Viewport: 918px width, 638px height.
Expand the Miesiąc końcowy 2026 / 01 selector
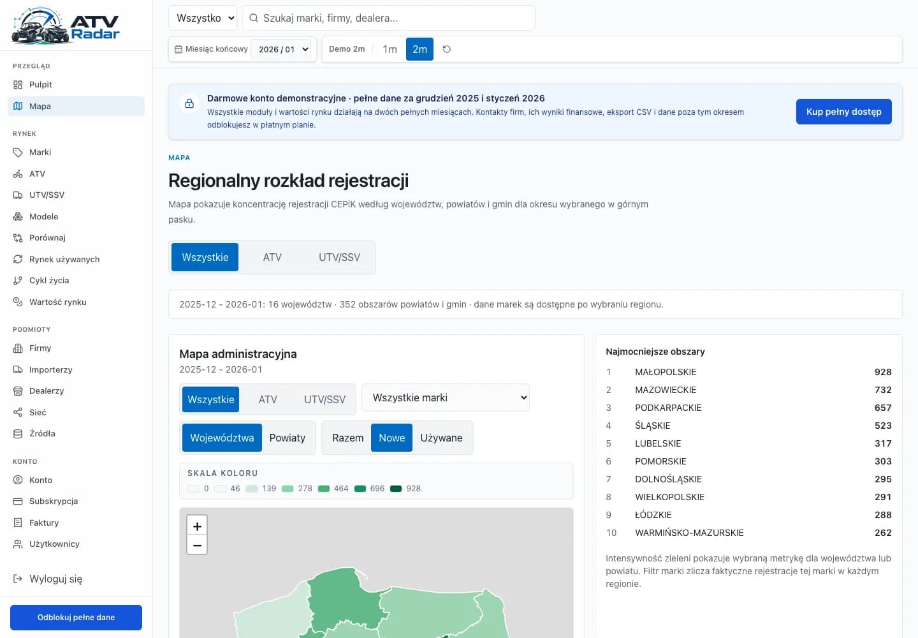(x=282, y=49)
